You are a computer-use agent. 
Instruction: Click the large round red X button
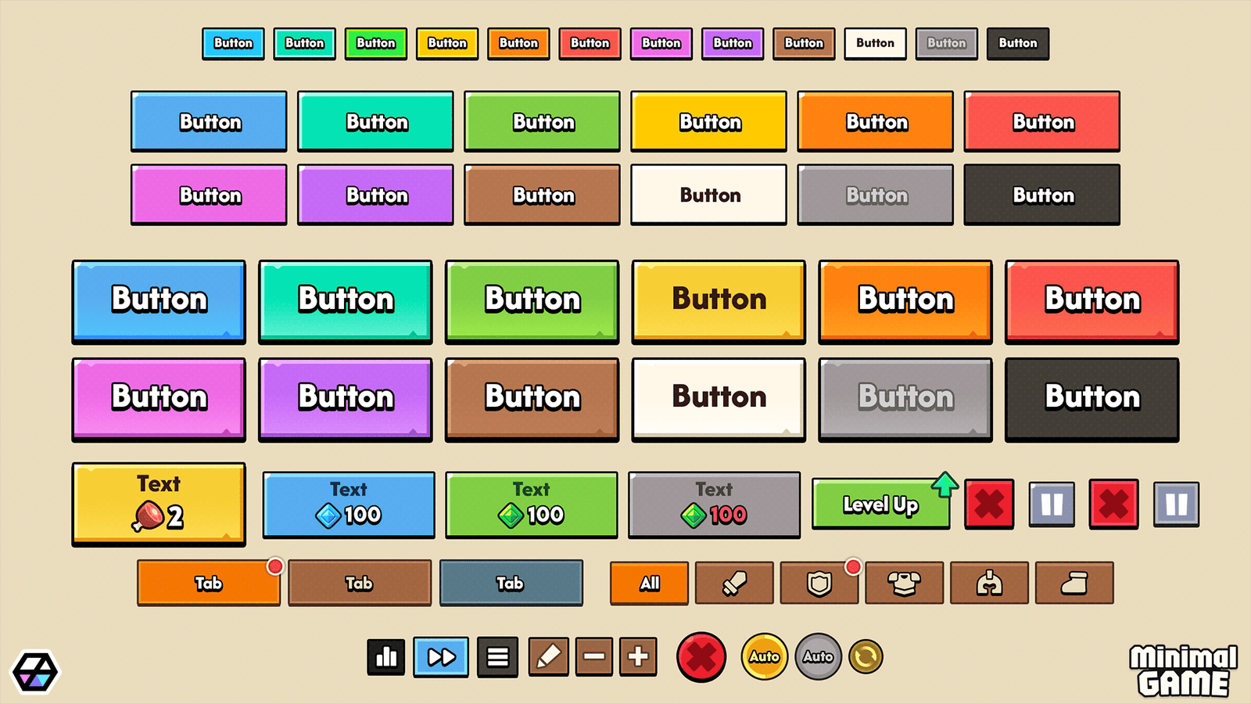point(701,657)
